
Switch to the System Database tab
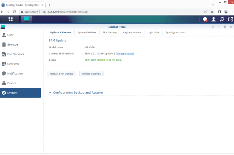coord(87,32)
